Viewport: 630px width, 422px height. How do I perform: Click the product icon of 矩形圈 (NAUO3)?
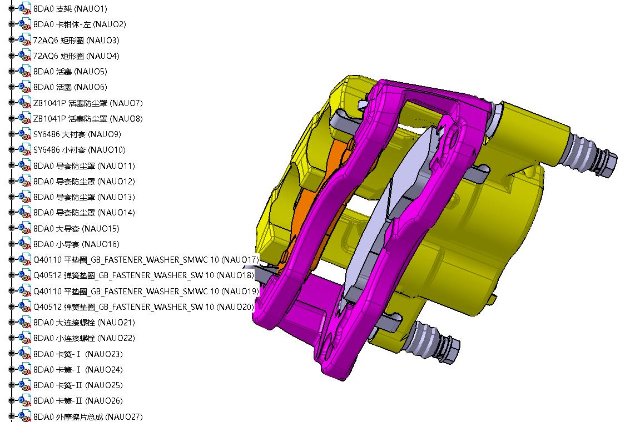(24, 40)
